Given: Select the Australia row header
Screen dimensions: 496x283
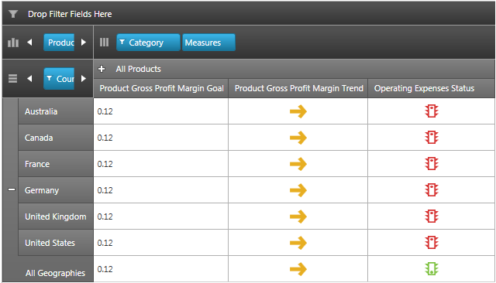Looking at the screenshot, I should pyautogui.click(x=56, y=111).
